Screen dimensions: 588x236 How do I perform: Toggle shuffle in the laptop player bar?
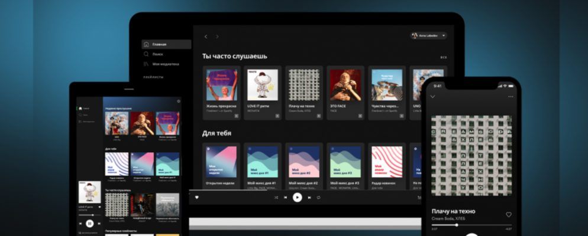point(276,198)
